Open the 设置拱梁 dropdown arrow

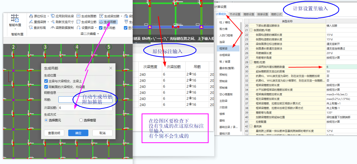[x=96, y=28]
